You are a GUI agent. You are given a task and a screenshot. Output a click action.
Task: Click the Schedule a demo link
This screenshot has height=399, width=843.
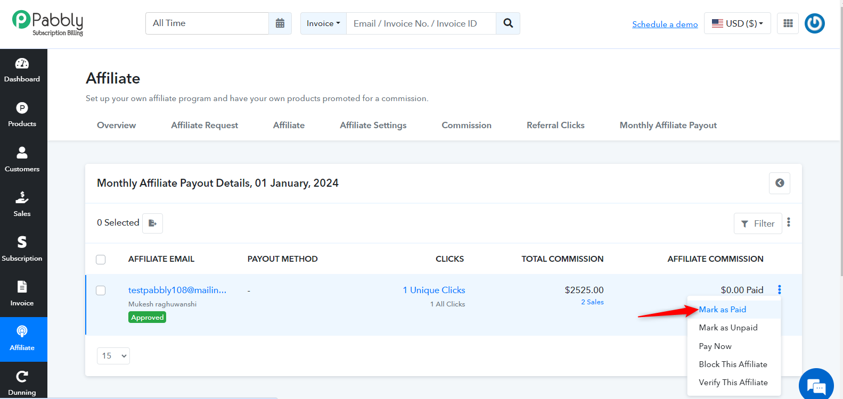[x=665, y=24]
